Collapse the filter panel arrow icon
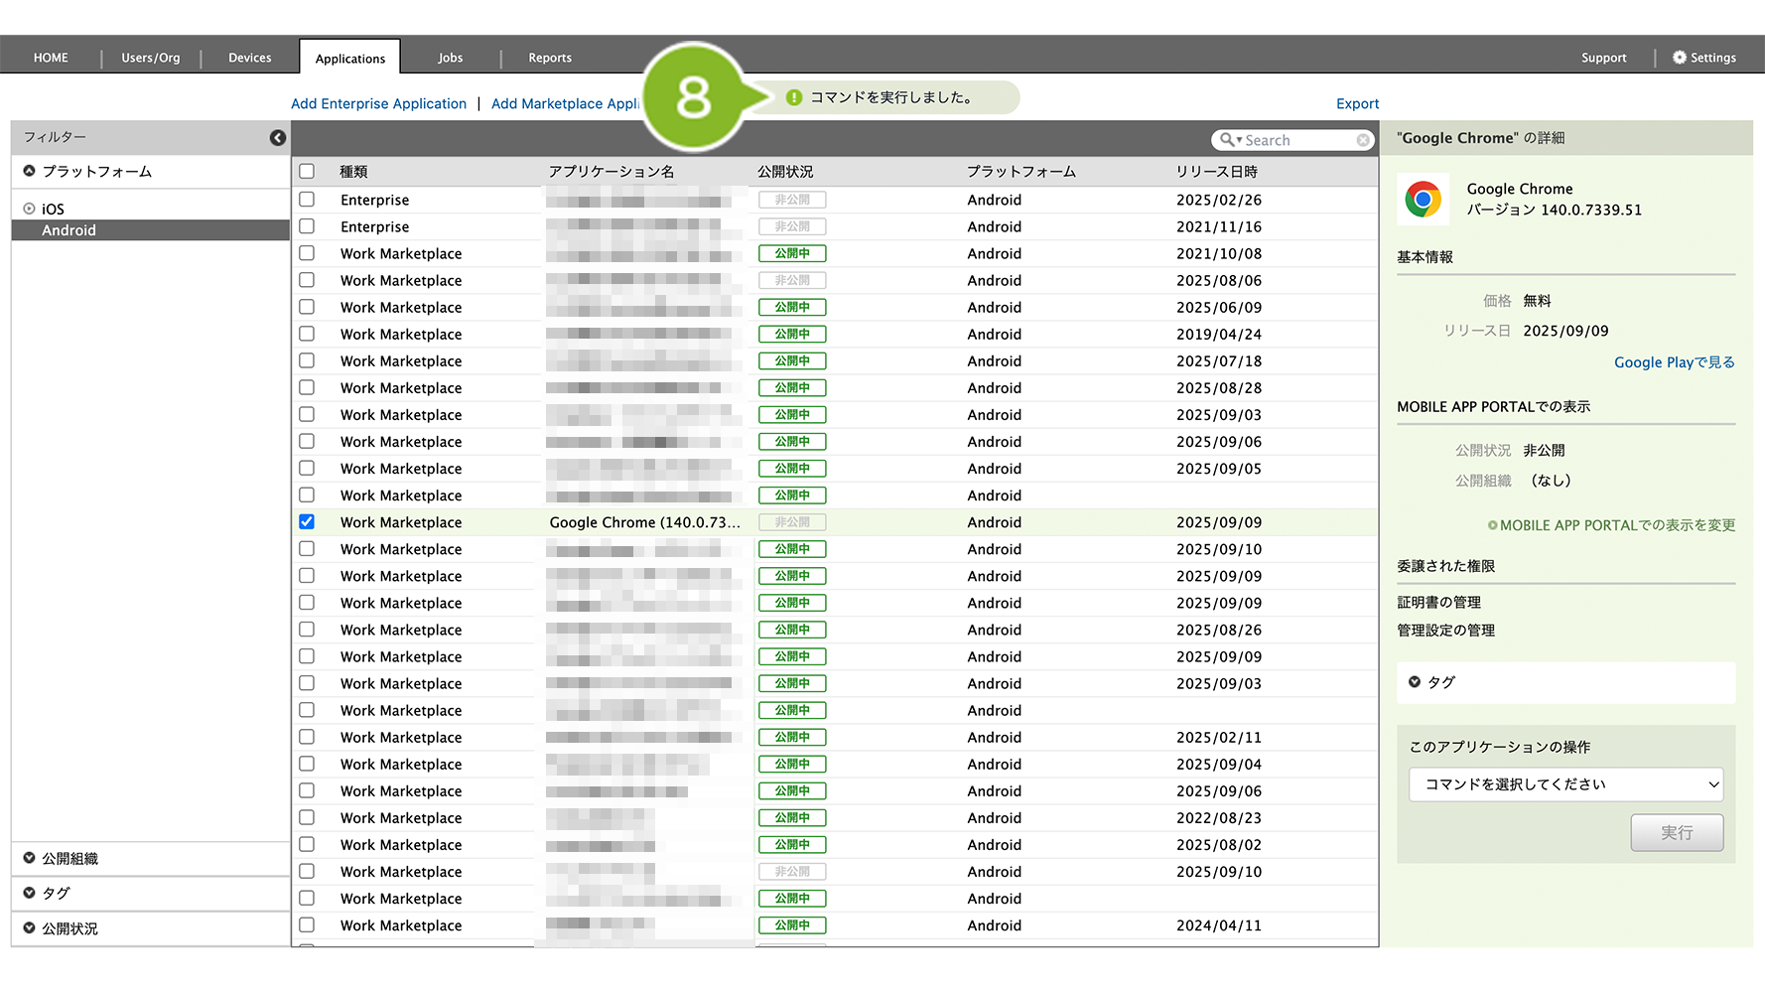The image size is (1765, 993). (x=278, y=138)
